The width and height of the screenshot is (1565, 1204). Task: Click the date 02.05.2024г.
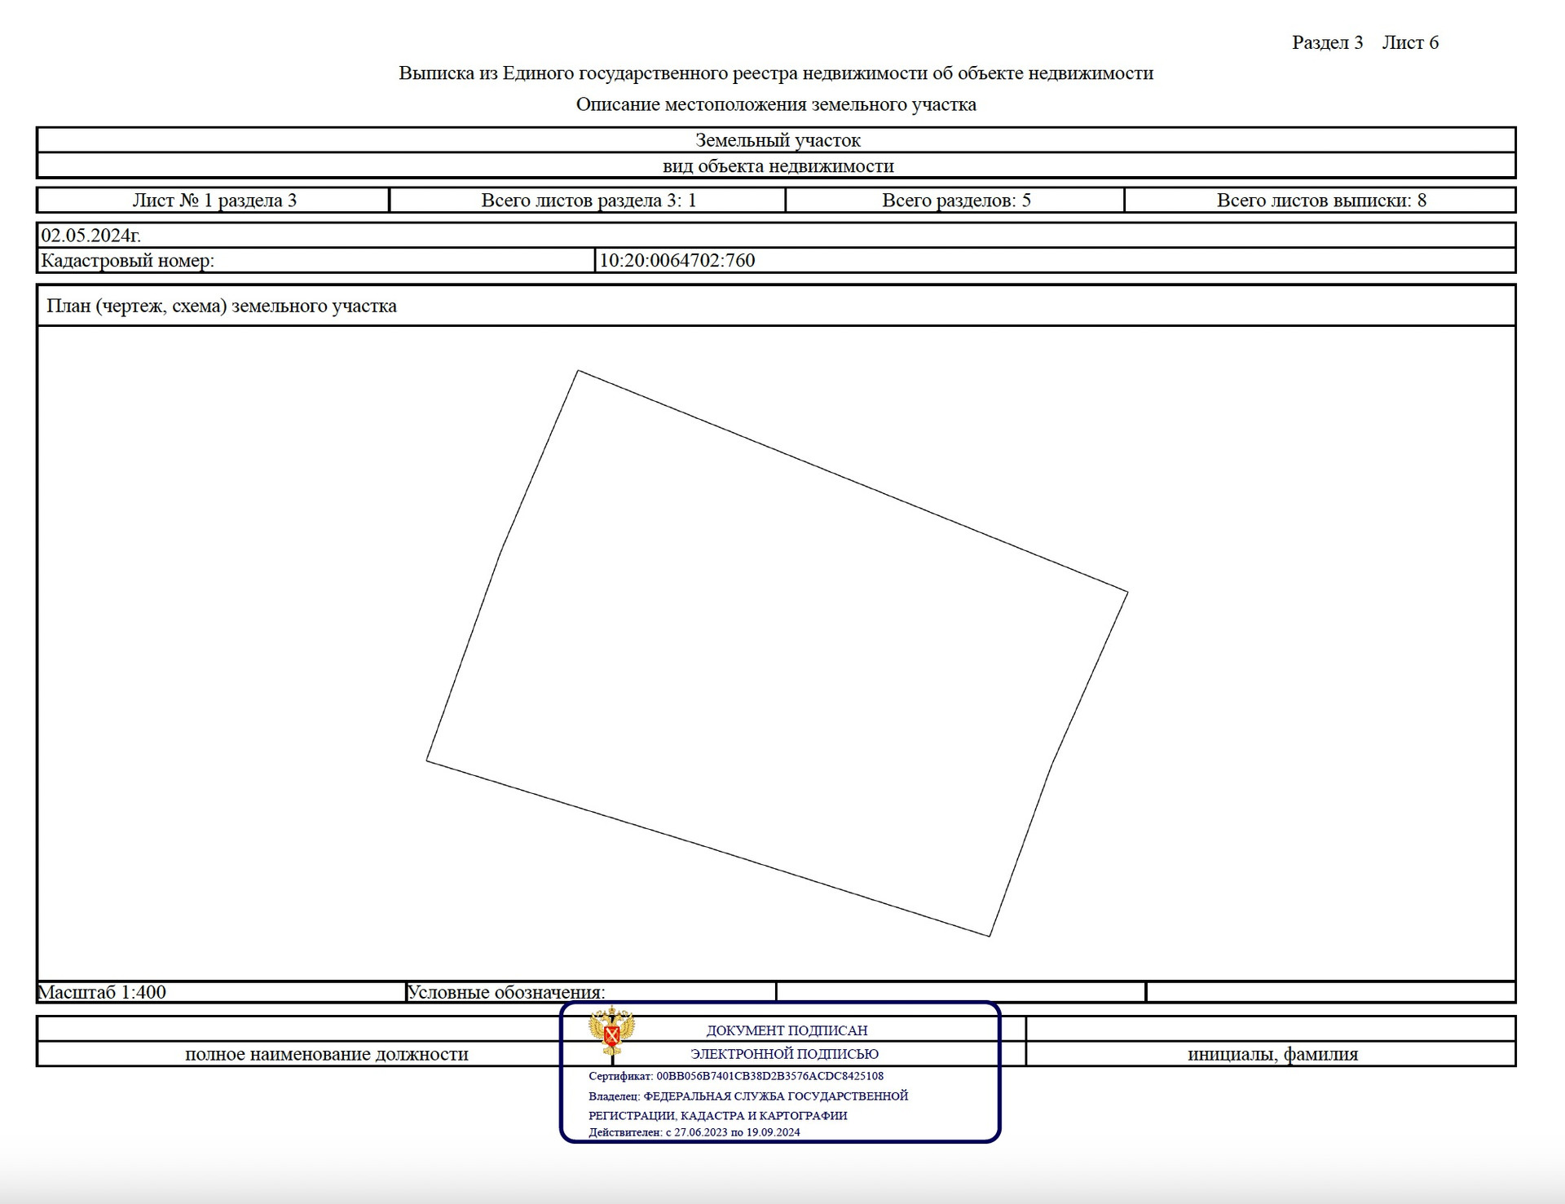pos(91,236)
